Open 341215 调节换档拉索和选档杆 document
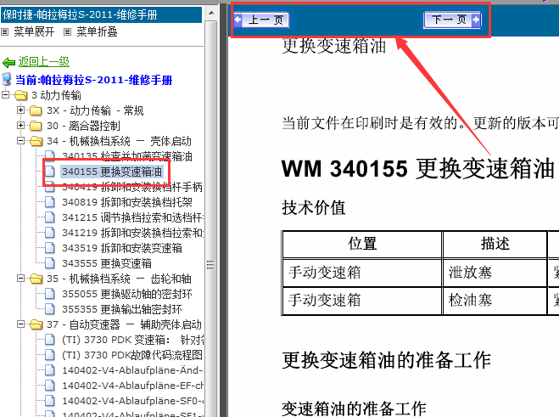Screen dimensions: 559x417 (x=132, y=217)
